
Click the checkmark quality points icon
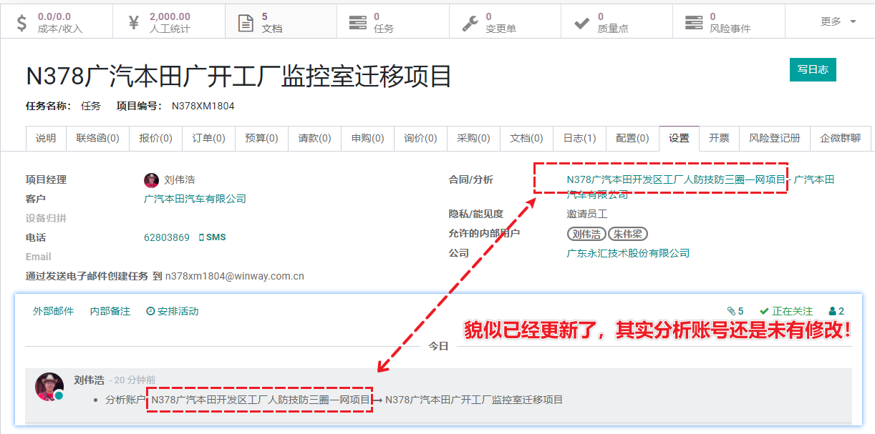[581, 22]
